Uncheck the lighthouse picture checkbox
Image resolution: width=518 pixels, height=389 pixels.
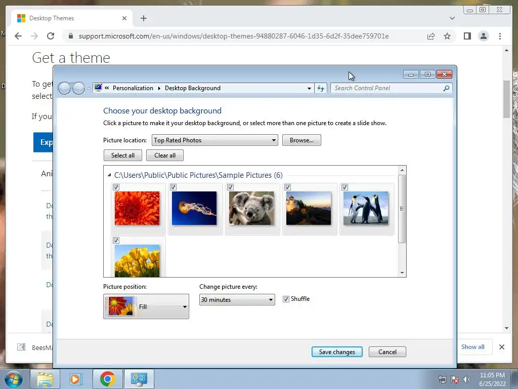[x=288, y=187]
